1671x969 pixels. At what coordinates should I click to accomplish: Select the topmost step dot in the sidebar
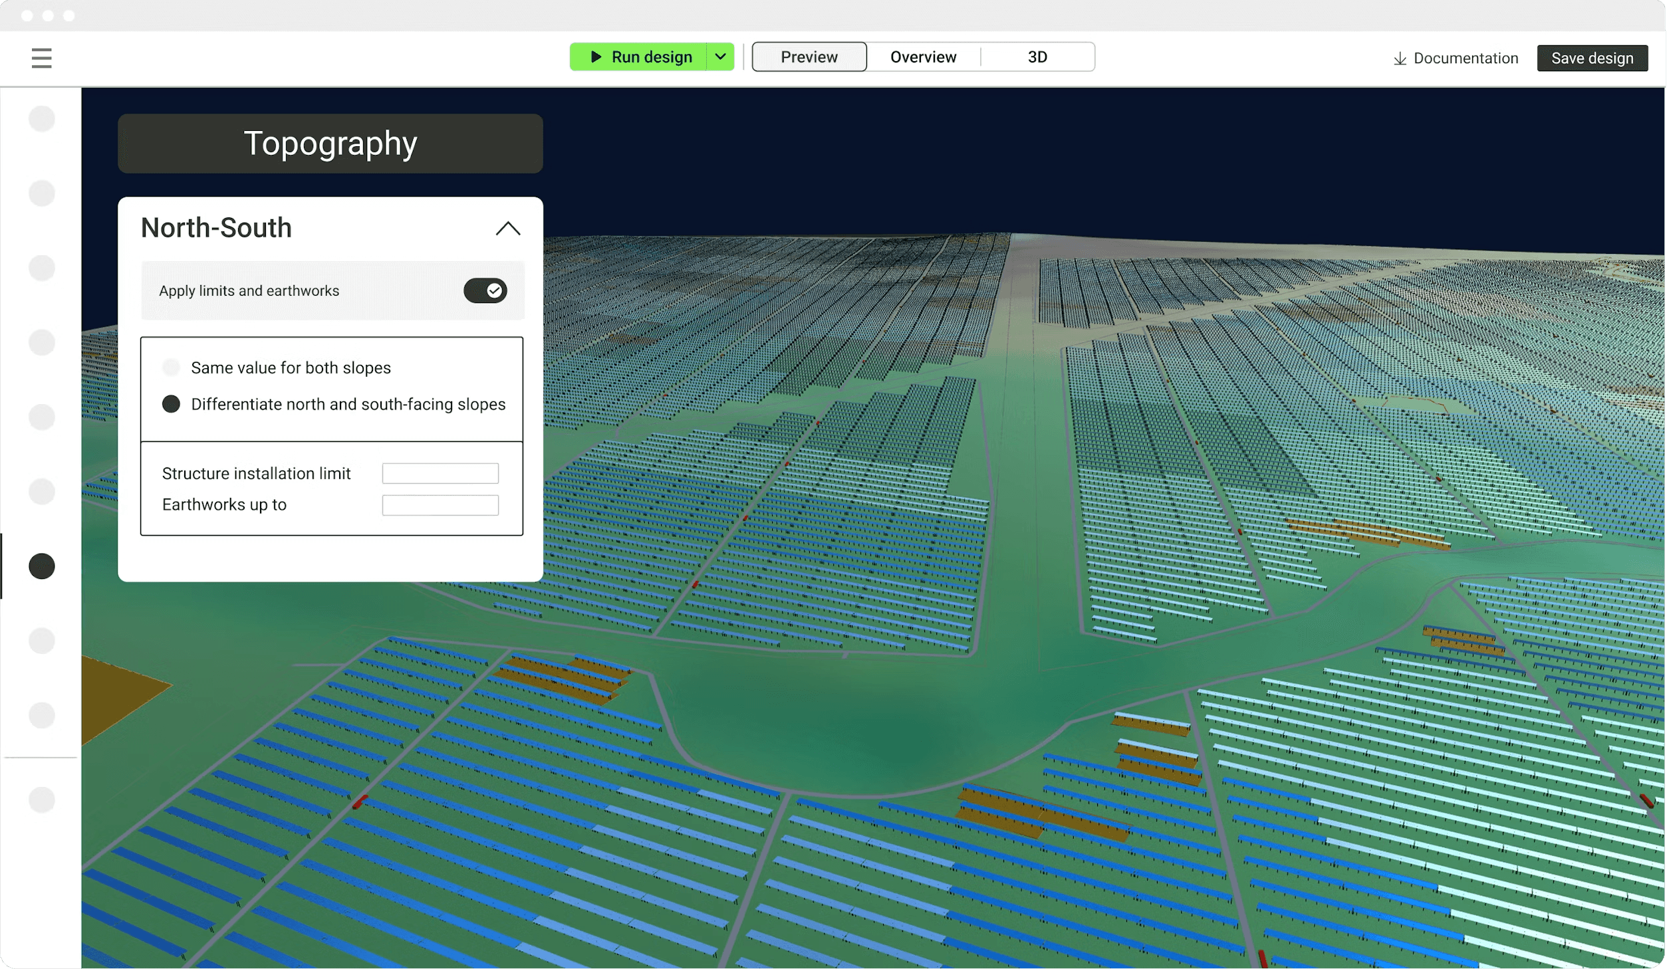point(42,118)
